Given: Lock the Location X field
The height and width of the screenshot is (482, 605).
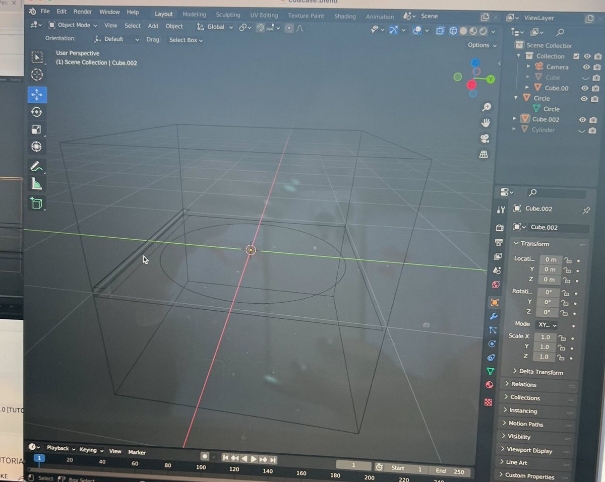Looking at the screenshot, I should pos(568,260).
